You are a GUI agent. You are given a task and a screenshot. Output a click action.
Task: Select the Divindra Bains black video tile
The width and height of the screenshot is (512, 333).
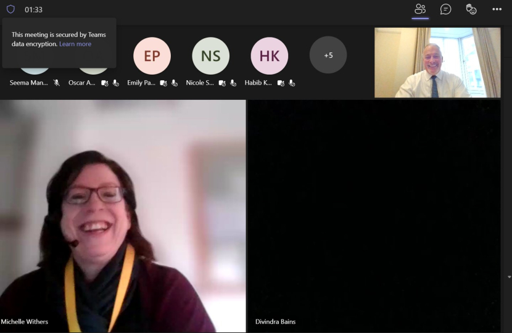pos(374,216)
